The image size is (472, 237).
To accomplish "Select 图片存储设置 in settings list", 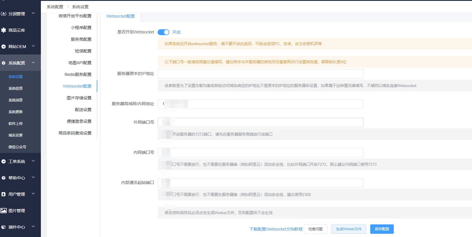I will pyautogui.click(x=79, y=98).
